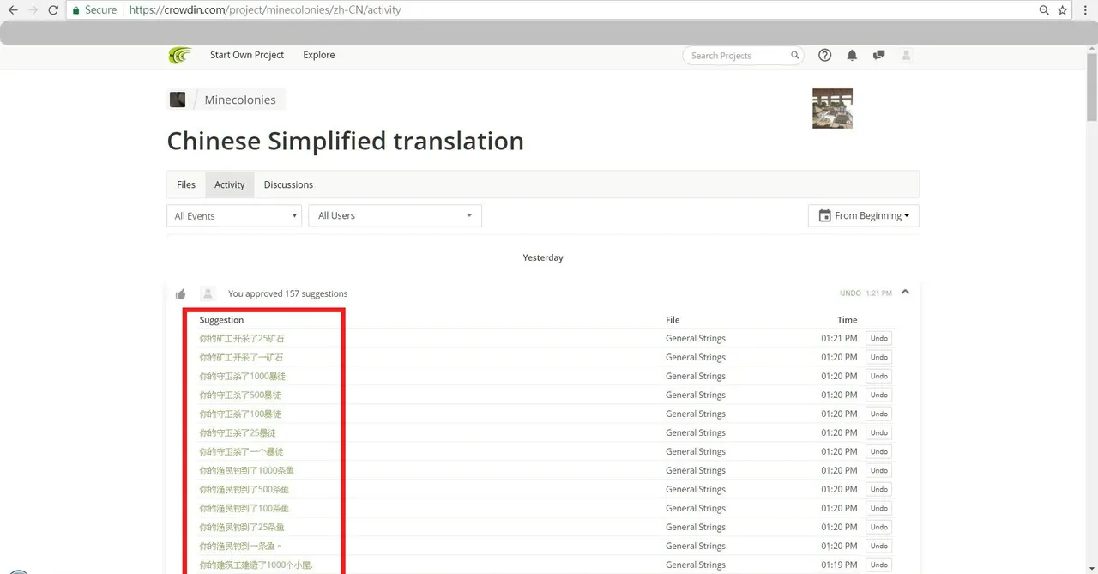Undo approval of 你的守卫杀了100暴徒
This screenshot has height=574, width=1098.
click(878, 414)
